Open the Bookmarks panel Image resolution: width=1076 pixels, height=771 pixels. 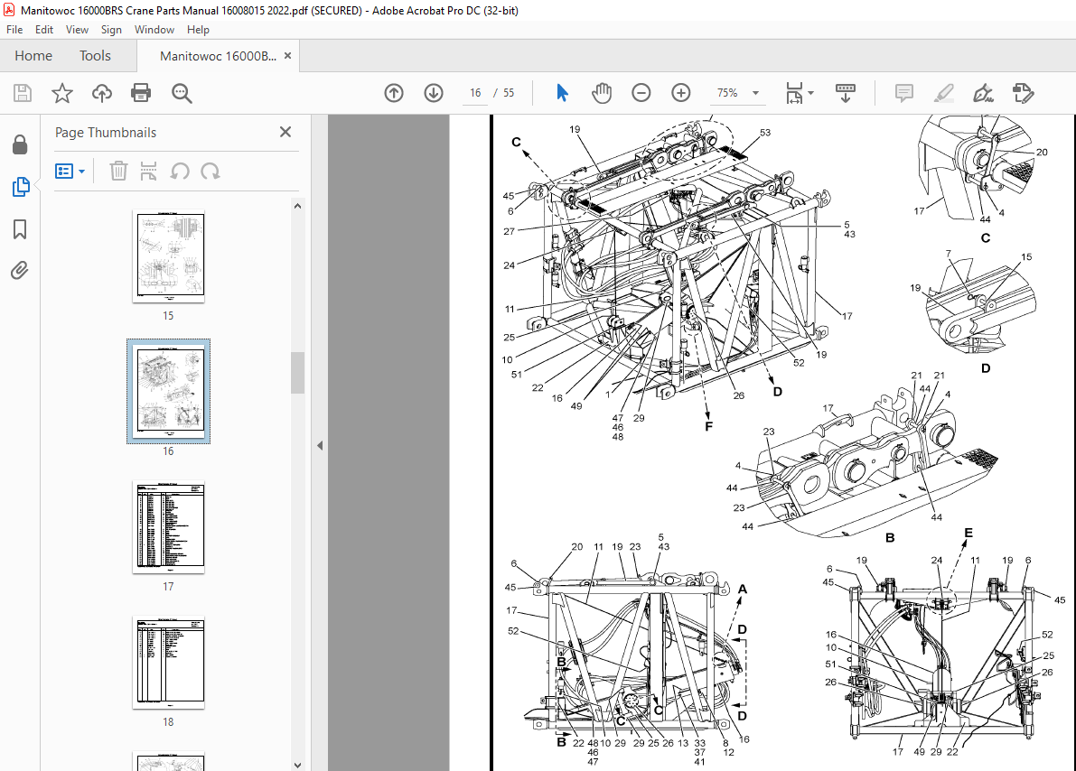(20, 229)
